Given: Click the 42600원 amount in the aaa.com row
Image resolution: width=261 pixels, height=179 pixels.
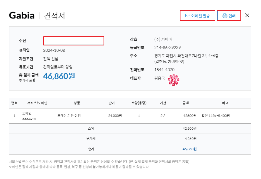Looking at the screenshot, I should [190, 116].
